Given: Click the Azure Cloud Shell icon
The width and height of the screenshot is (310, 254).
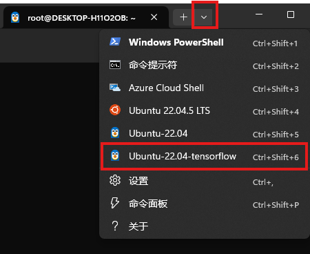Looking at the screenshot, I should coord(115,88).
